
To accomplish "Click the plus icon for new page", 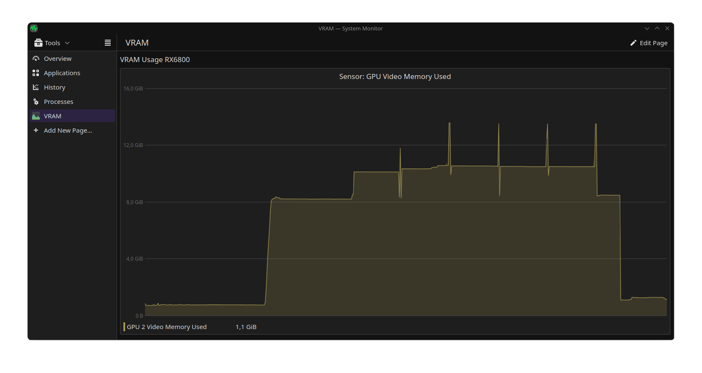I will tap(36, 130).
